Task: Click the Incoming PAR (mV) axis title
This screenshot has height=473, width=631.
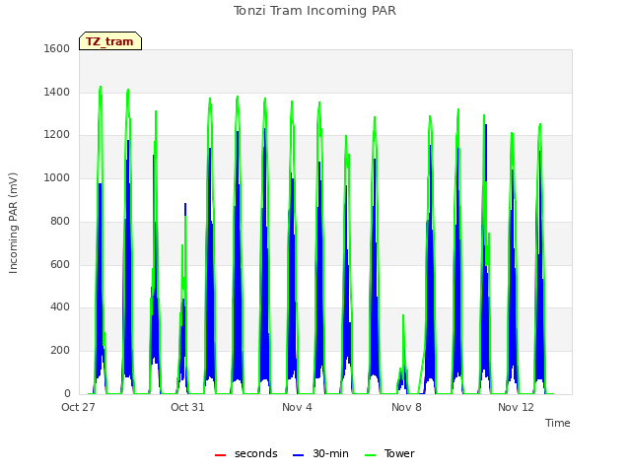Action: (x=13, y=224)
